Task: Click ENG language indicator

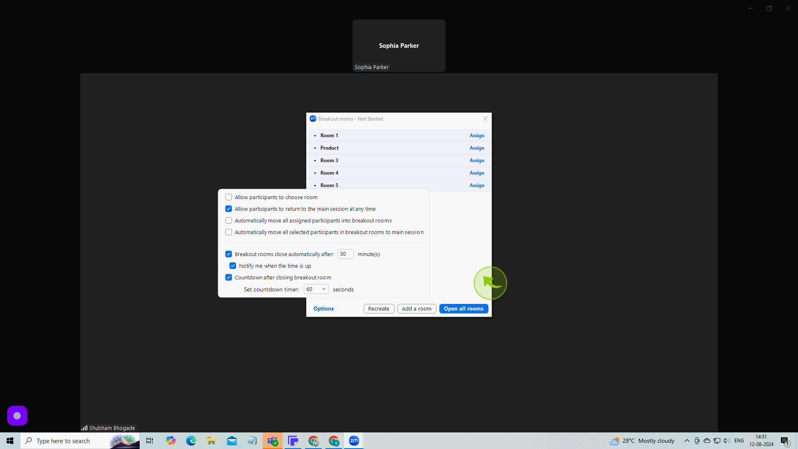Action: [739, 441]
